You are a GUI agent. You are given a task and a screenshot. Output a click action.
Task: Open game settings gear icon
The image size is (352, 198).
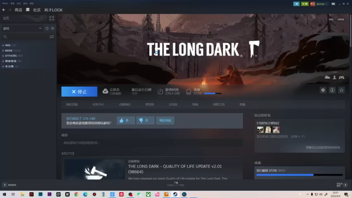323,90
